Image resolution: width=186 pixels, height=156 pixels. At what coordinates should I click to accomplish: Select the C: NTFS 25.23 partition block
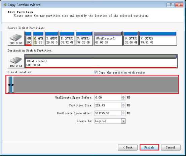(x=38, y=39)
